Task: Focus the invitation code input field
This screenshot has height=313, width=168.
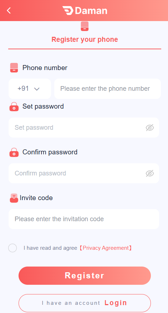Action: tap(84, 219)
